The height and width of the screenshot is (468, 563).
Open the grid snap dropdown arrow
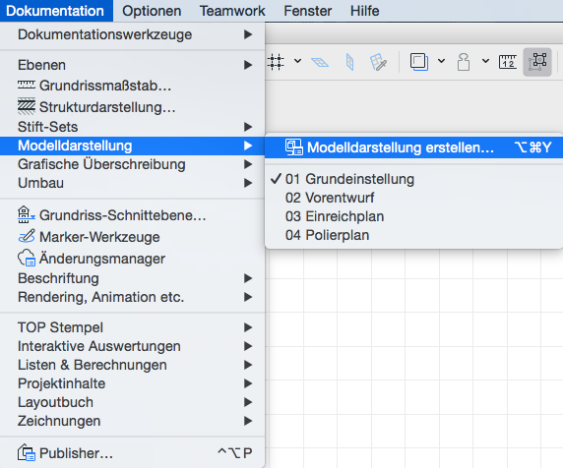[x=297, y=61]
